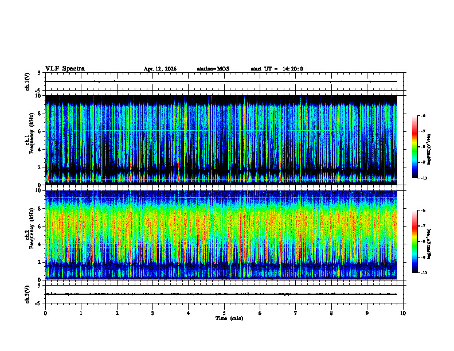Click time axis tick label '9'
Screen dimensions: 454x351
[367, 313]
